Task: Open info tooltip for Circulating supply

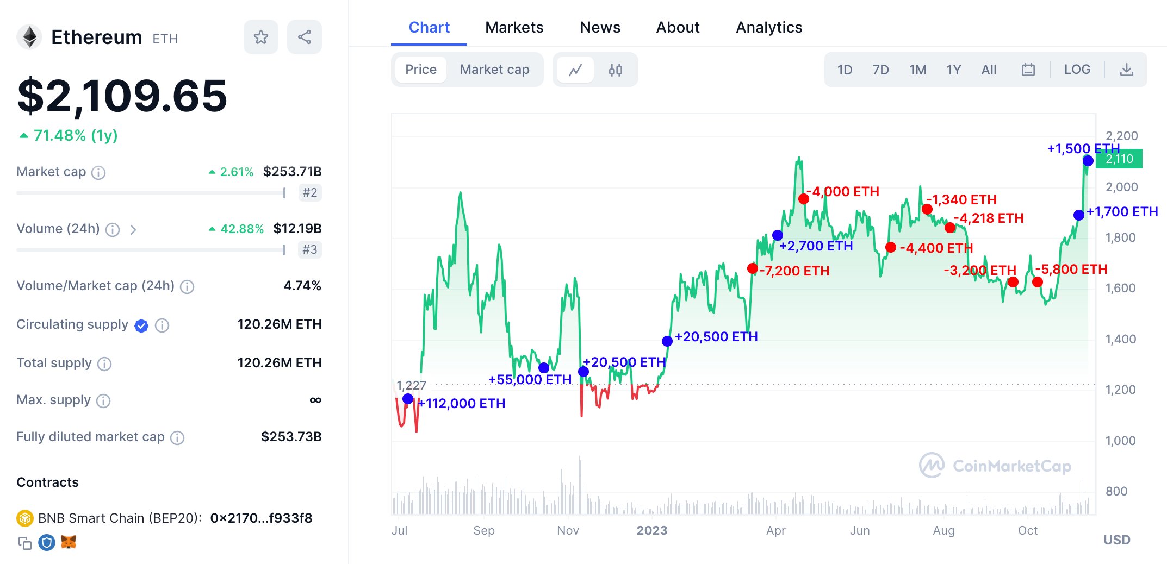Action: (162, 325)
